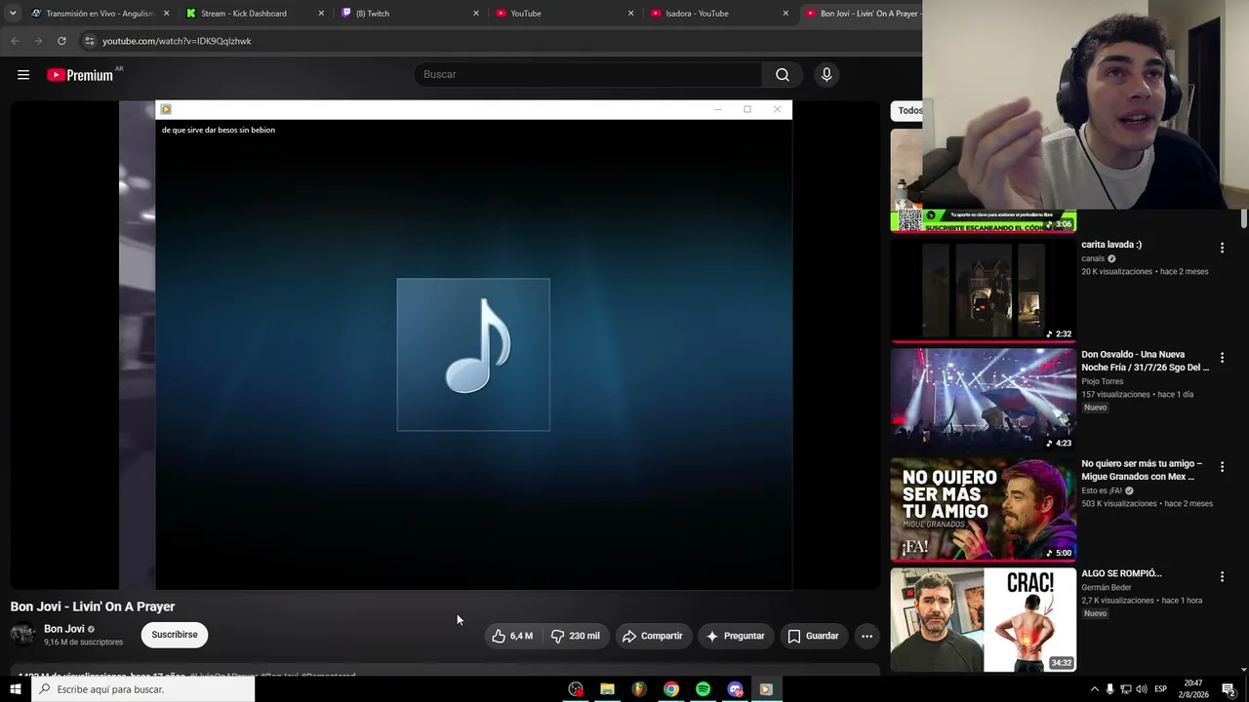The width and height of the screenshot is (1249, 702).
Task: Go forward with Chrome's forward arrow
Action: tap(38, 41)
